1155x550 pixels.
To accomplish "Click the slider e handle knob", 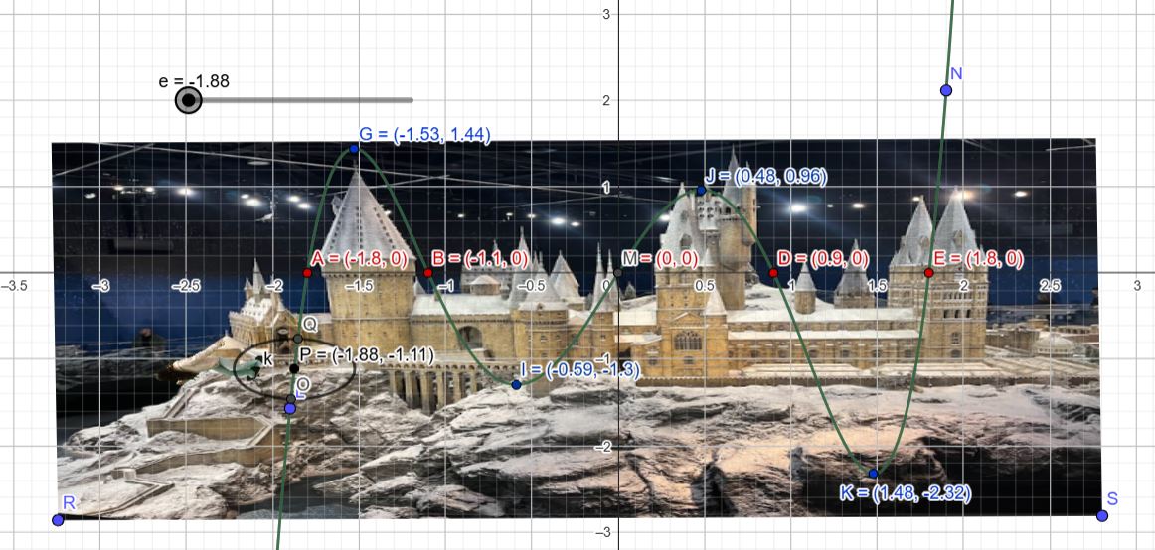I will point(188,100).
